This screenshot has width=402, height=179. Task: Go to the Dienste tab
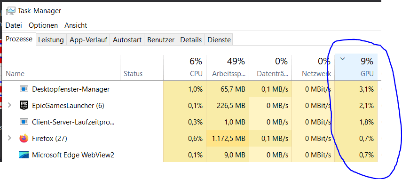pyautogui.click(x=219, y=40)
